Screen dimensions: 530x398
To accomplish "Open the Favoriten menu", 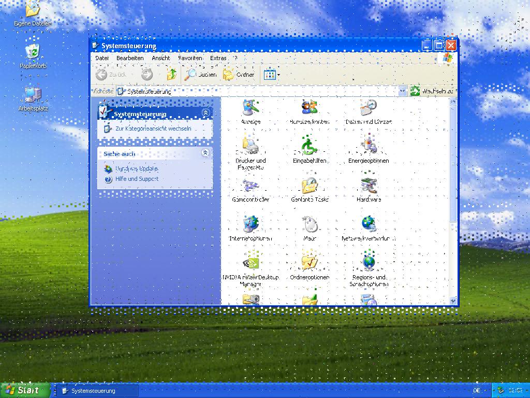I will (190, 58).
